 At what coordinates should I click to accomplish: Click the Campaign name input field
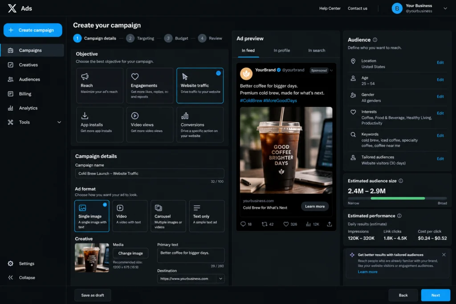150,174
